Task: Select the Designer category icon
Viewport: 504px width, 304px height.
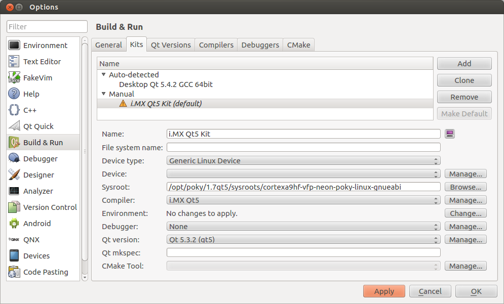Action: coord(14,175)
